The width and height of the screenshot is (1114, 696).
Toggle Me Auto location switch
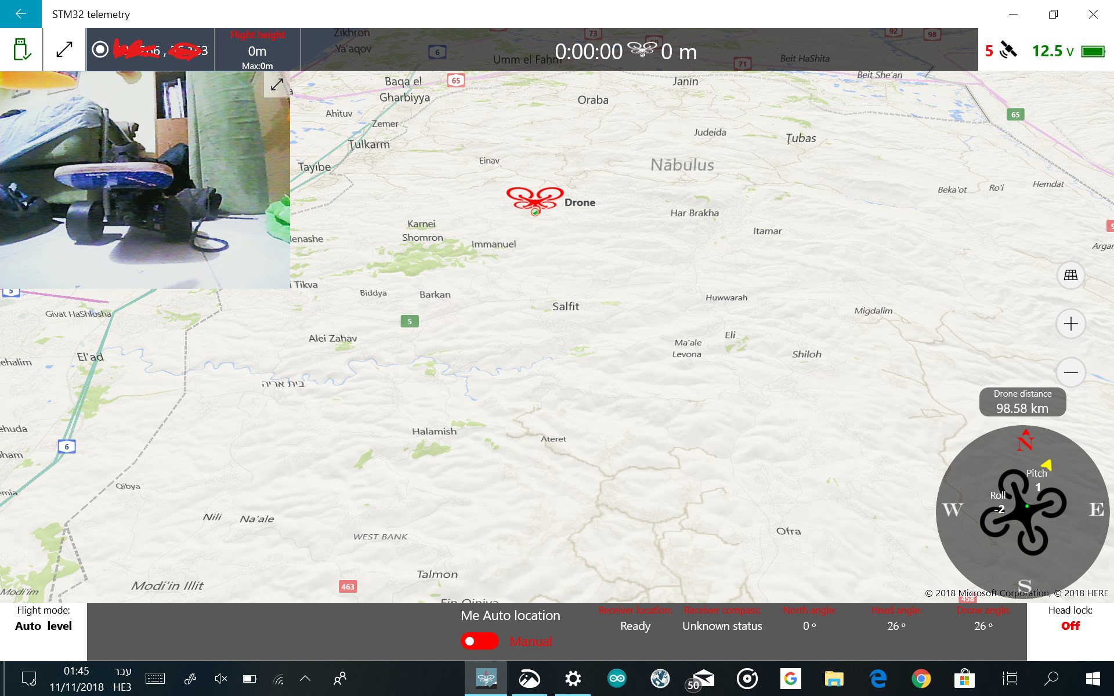coord(480,641)
